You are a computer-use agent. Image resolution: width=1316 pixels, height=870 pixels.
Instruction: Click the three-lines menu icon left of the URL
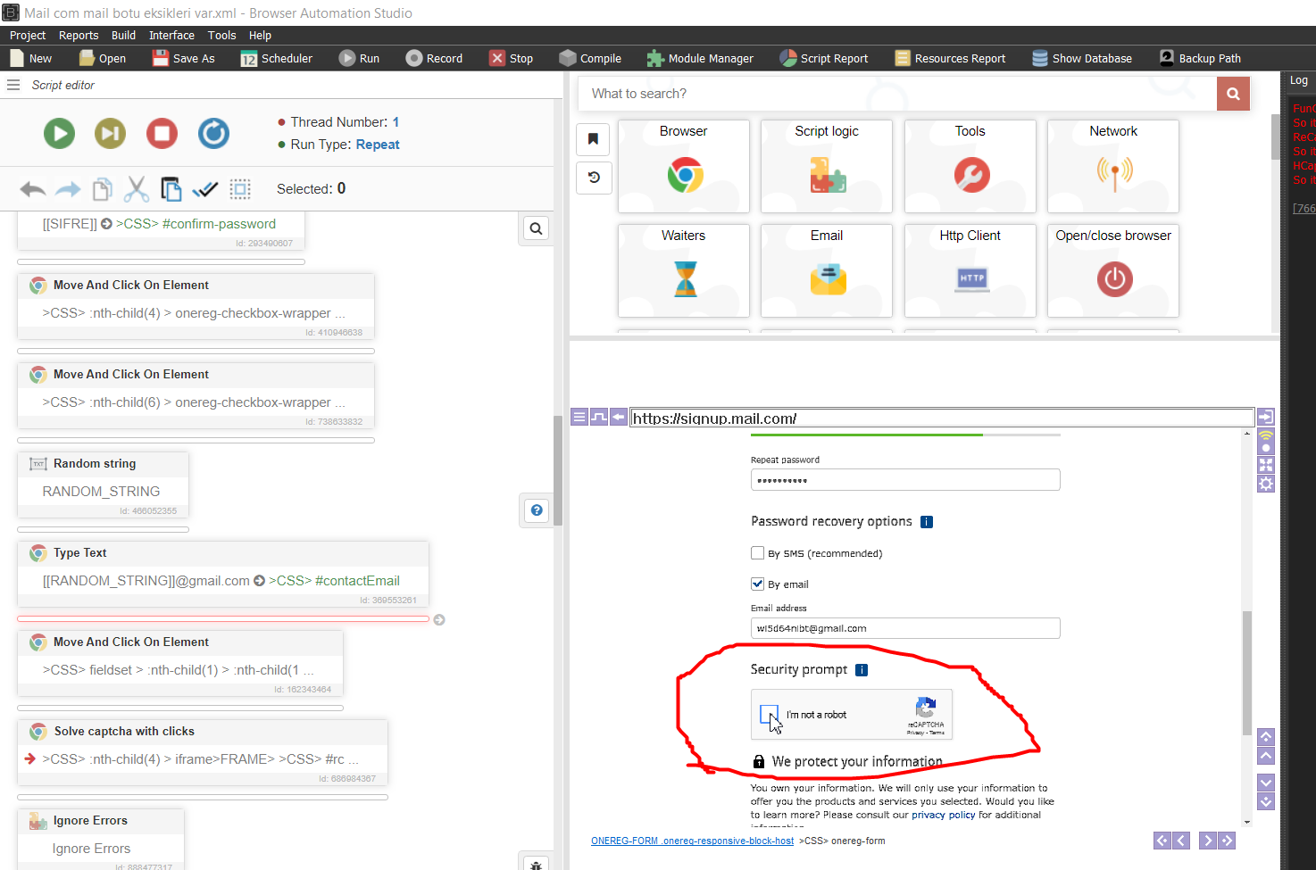click(x=579, y=417)
